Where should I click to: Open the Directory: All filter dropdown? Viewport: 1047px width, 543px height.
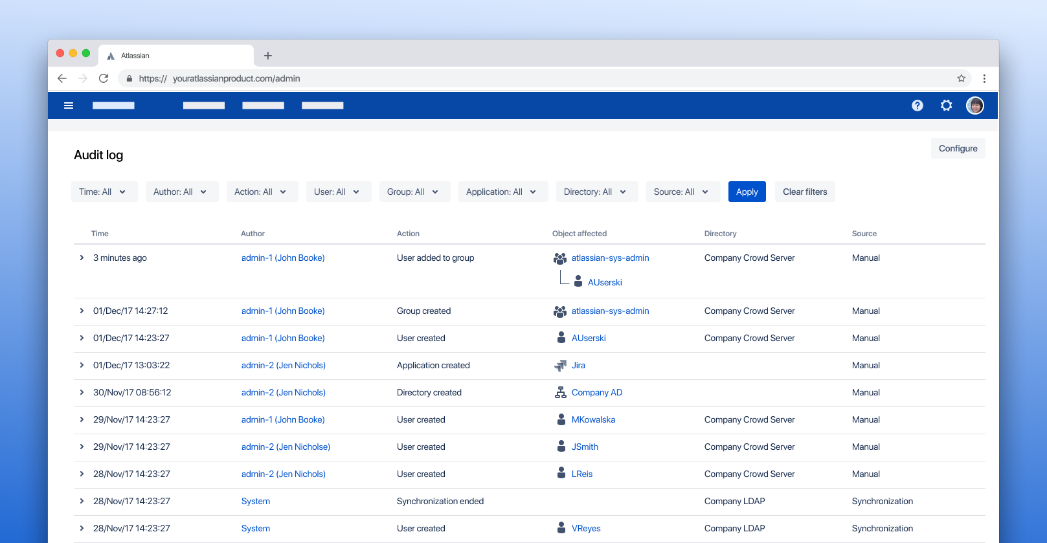(x=597, y=192)
